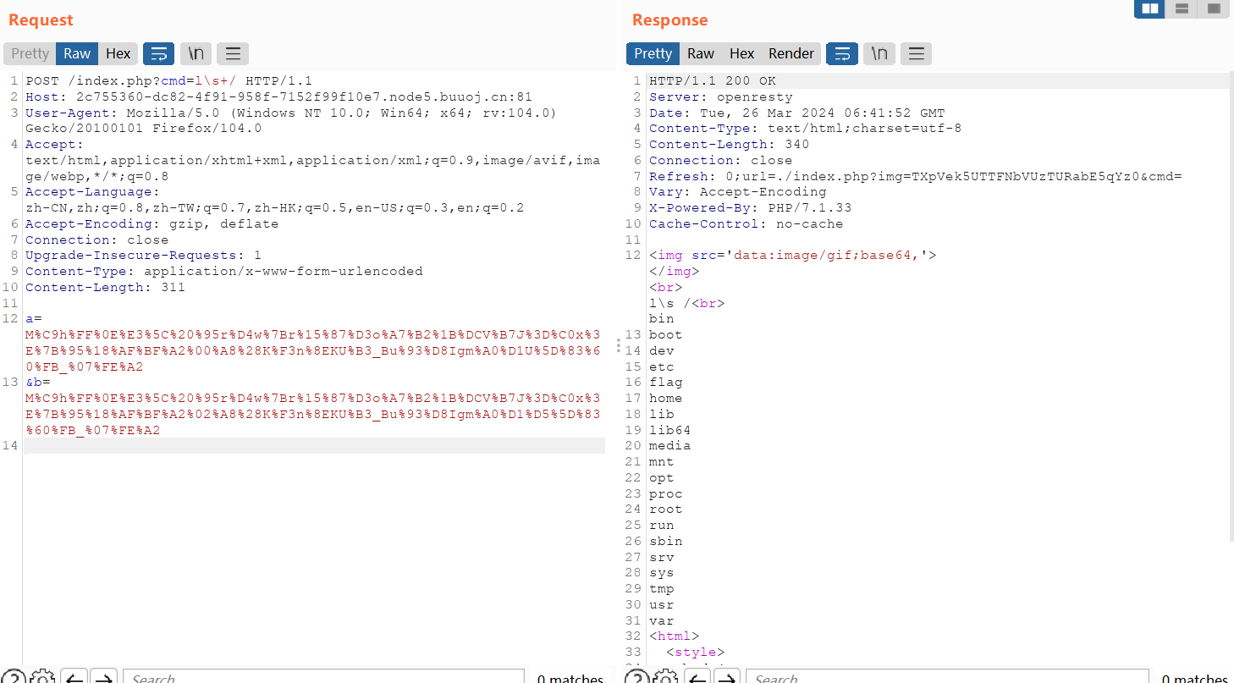Click the Response search input field
The image size is (1234, 683).
[947, 677]
